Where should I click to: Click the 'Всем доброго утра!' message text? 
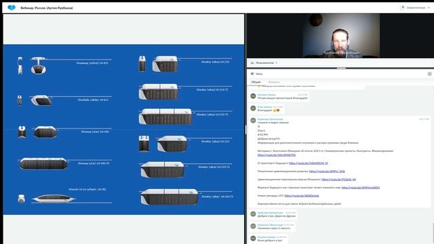coord(270,241)
